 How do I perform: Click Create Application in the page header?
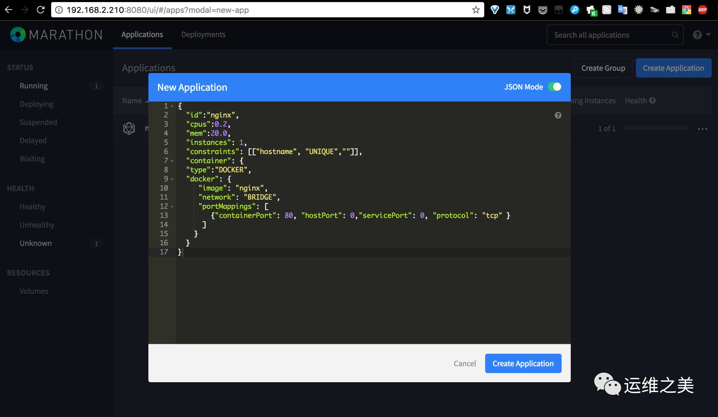coord(673,68)
